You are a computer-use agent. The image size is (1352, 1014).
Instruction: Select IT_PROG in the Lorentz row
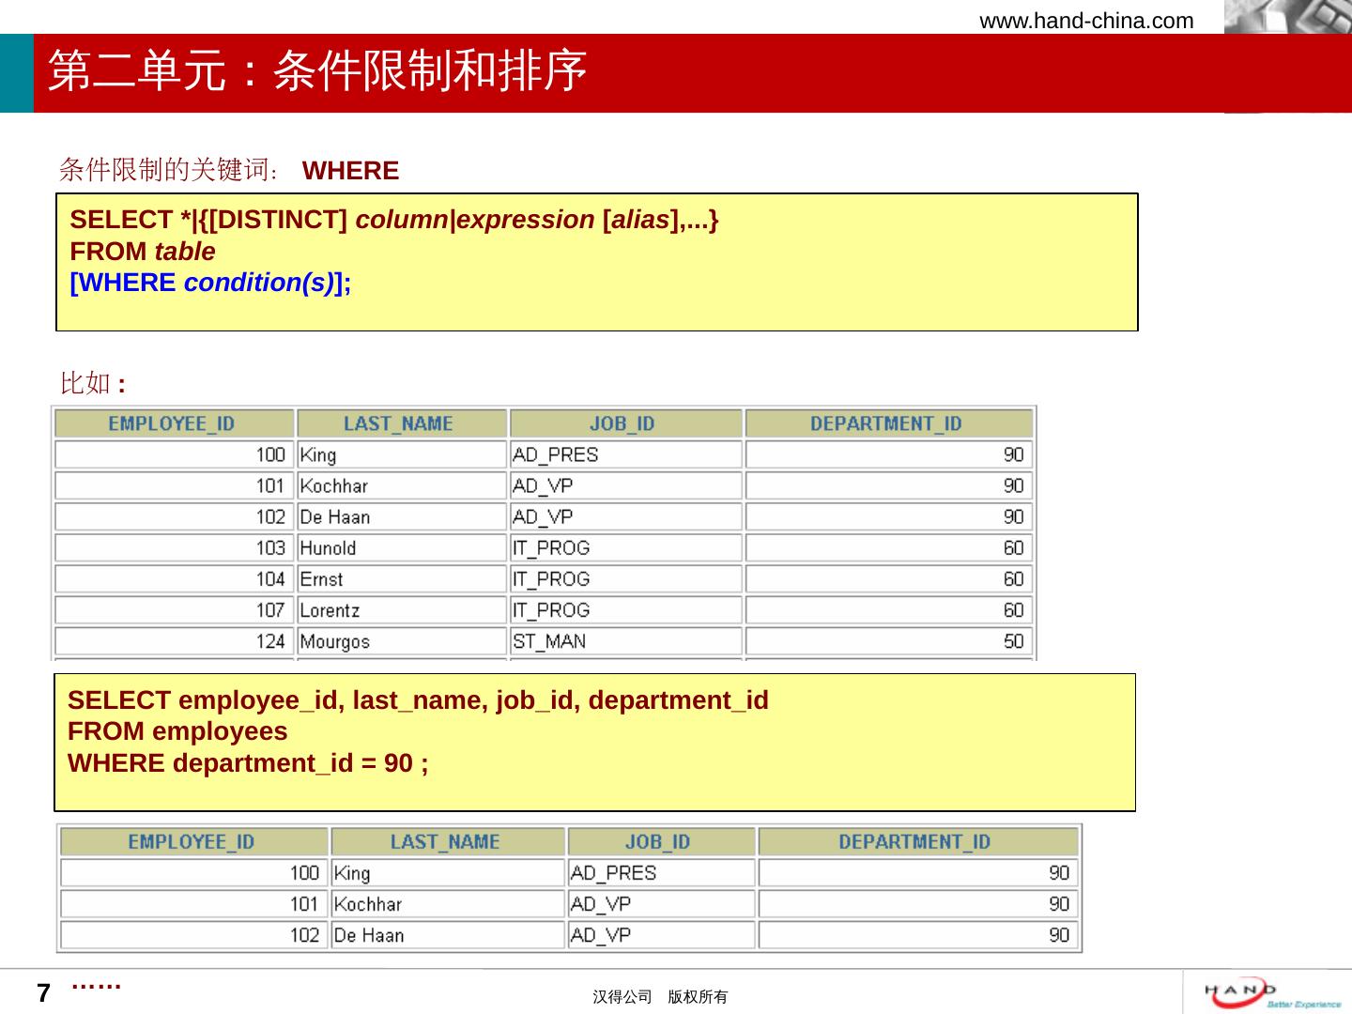[625, 610]
